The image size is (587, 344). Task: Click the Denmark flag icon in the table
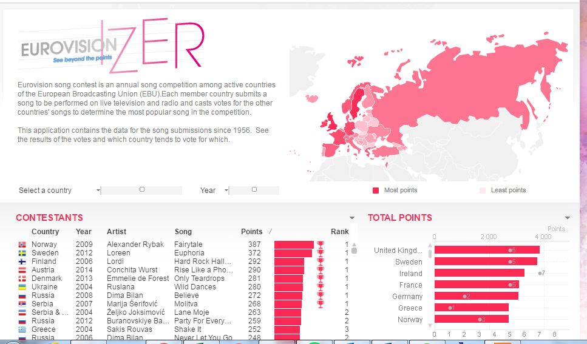[x=22, y=278]
